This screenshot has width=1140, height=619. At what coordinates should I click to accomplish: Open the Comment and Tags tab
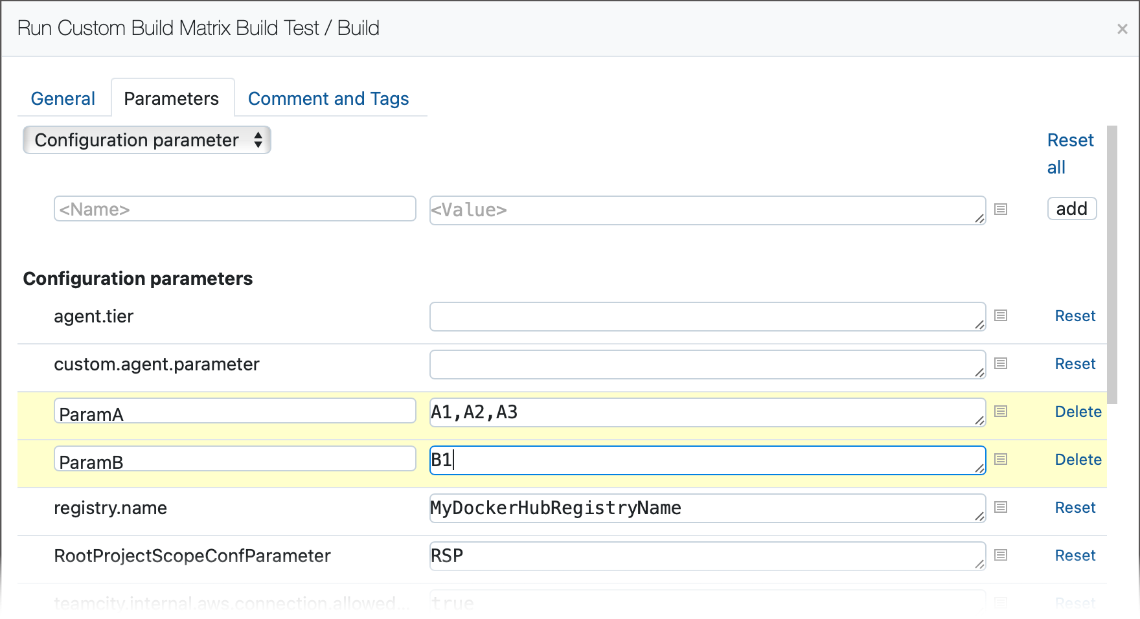[328, 99]
